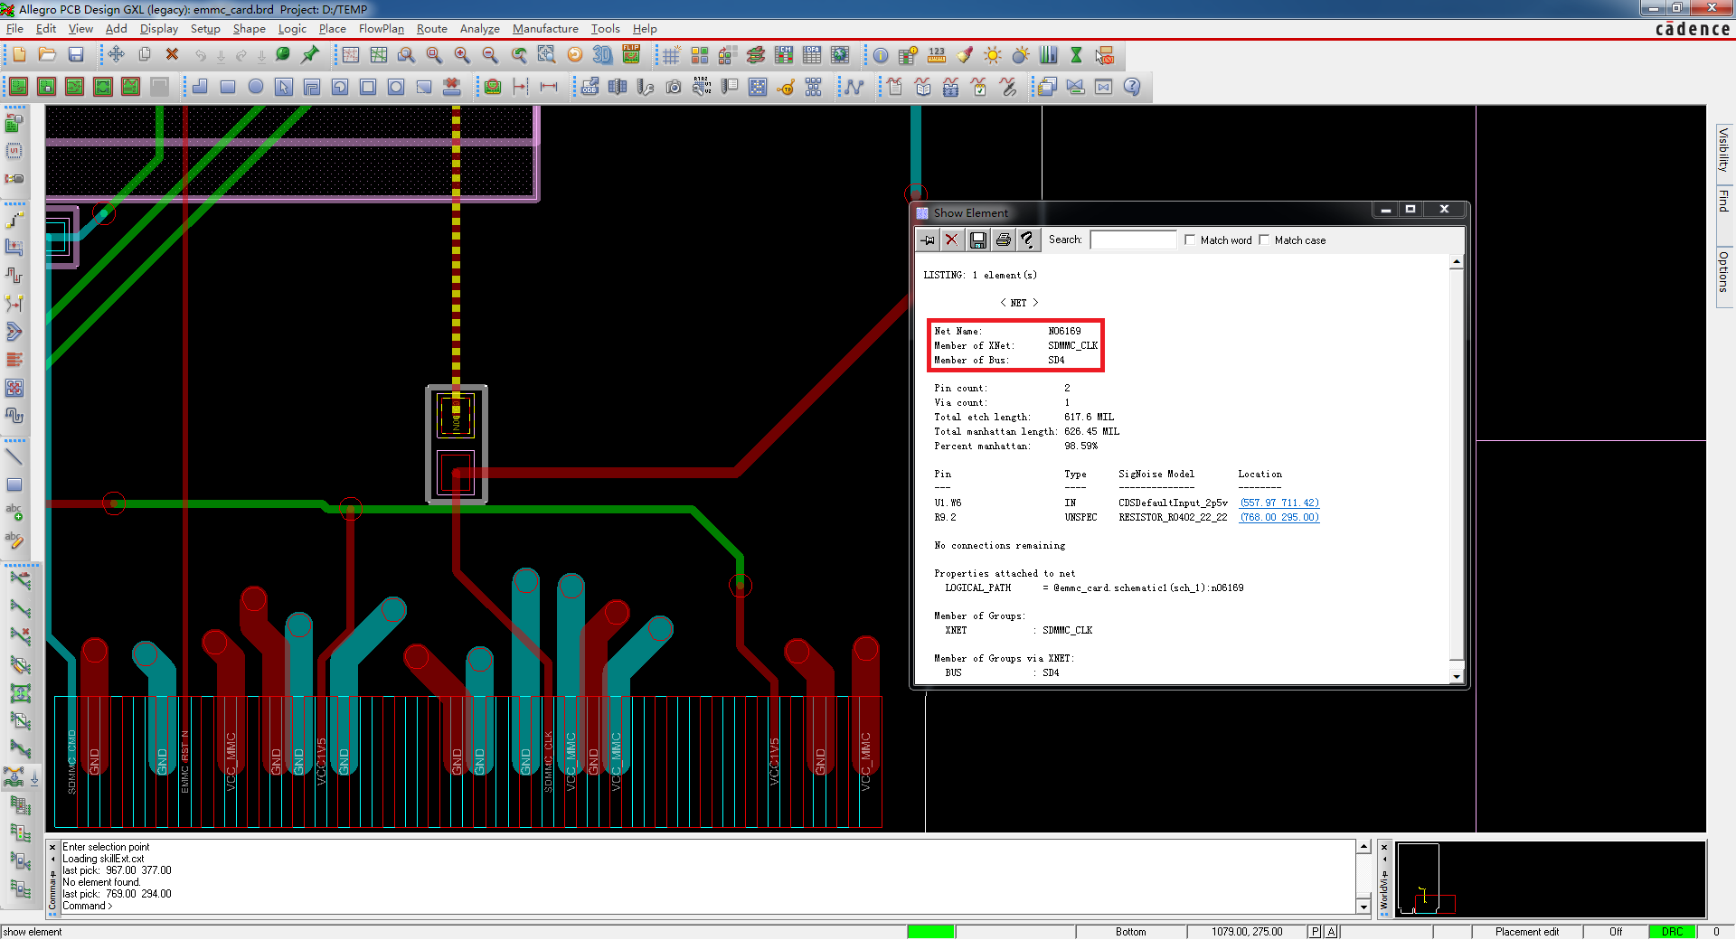Open the FlowPlan menu
The height and width of the screenshot is (940, 1736).
pyautogui.click(x=381, y=29)
